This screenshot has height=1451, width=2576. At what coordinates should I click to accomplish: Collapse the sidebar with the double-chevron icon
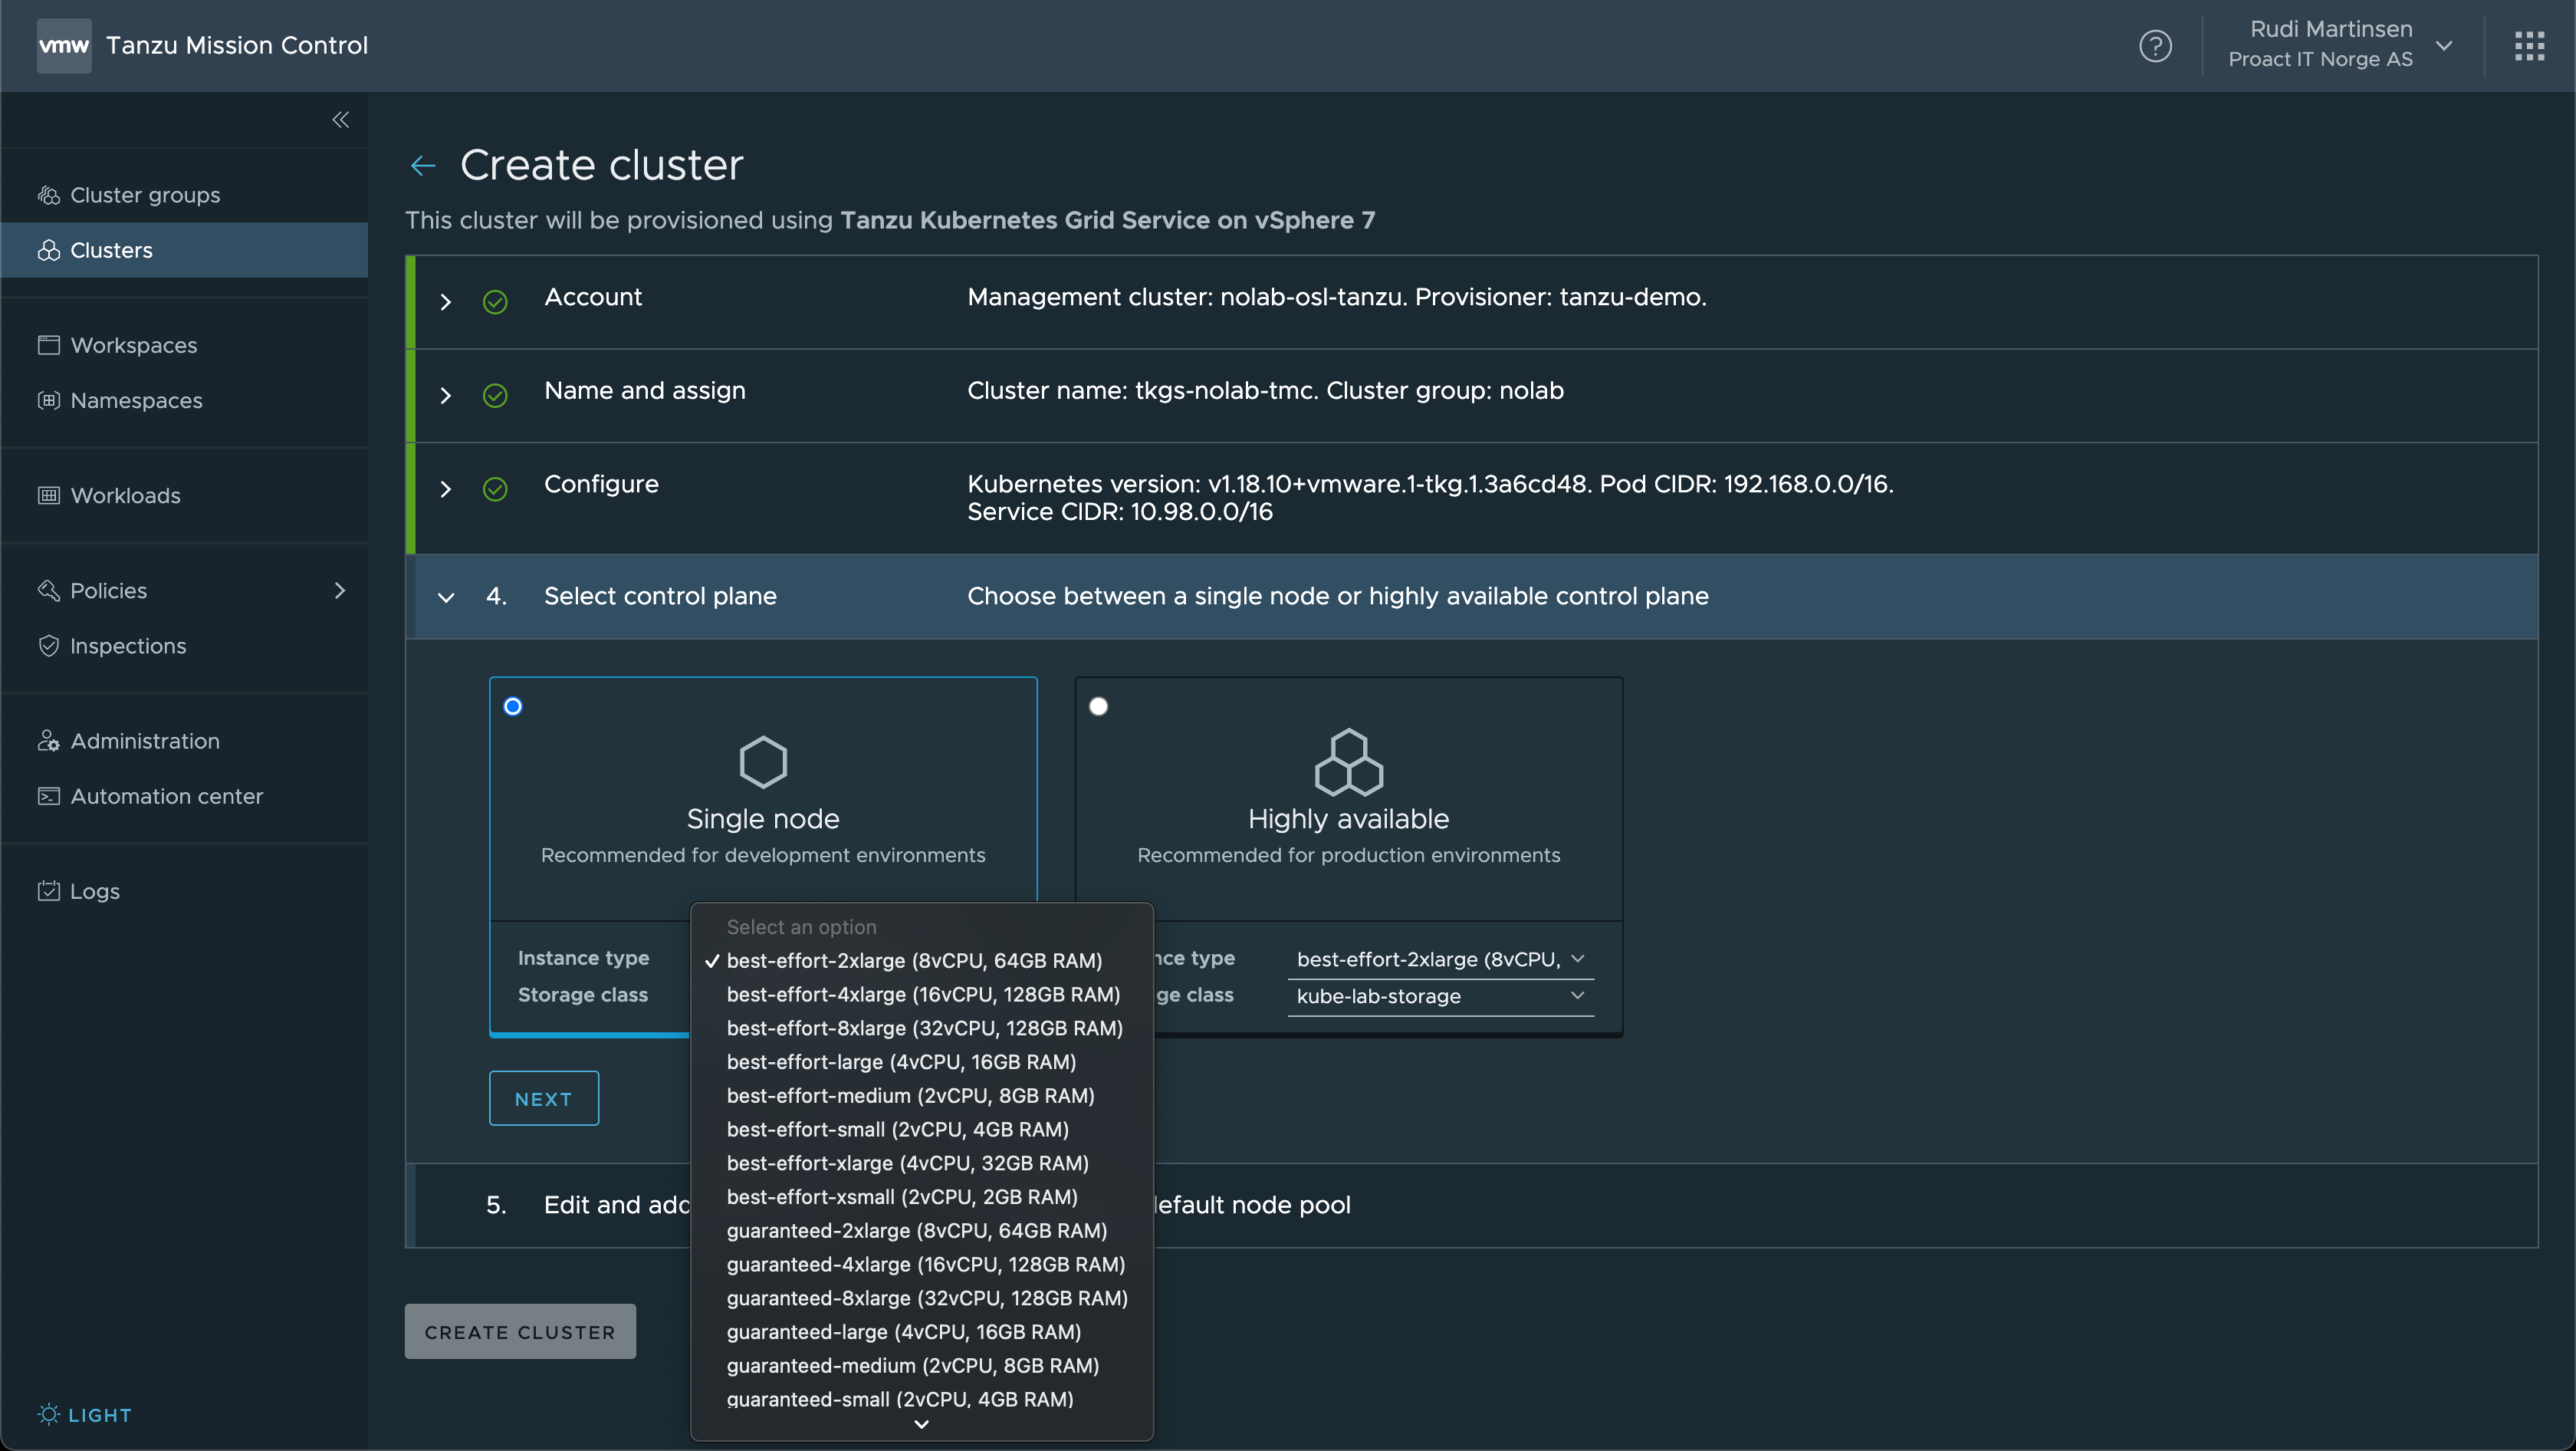(341, 120)
